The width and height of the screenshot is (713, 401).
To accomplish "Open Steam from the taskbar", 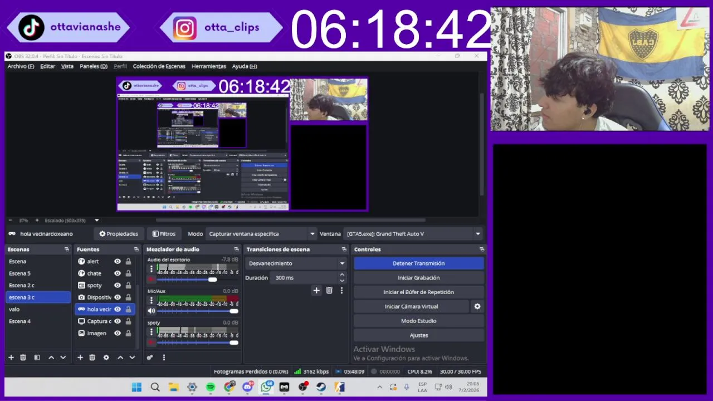I will click(321, 387).
